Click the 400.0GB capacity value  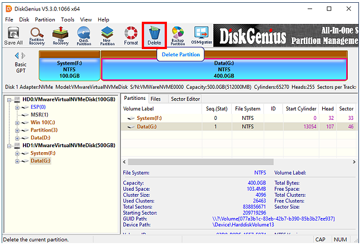[257, 183]
